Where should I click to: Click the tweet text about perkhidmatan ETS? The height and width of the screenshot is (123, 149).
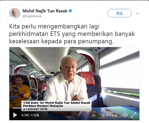pos(72,34)
